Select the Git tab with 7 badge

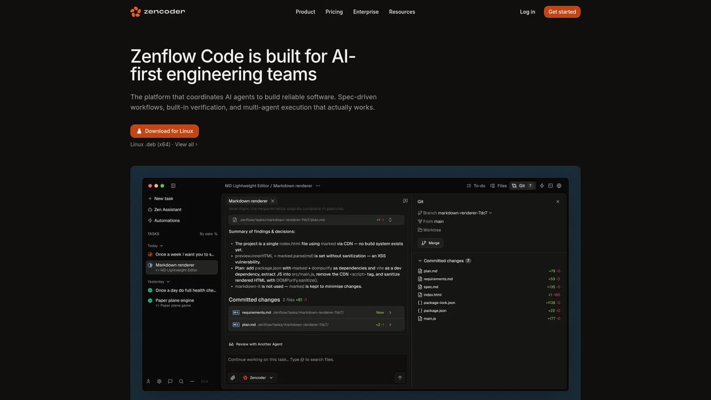click(x=523, y=186)
